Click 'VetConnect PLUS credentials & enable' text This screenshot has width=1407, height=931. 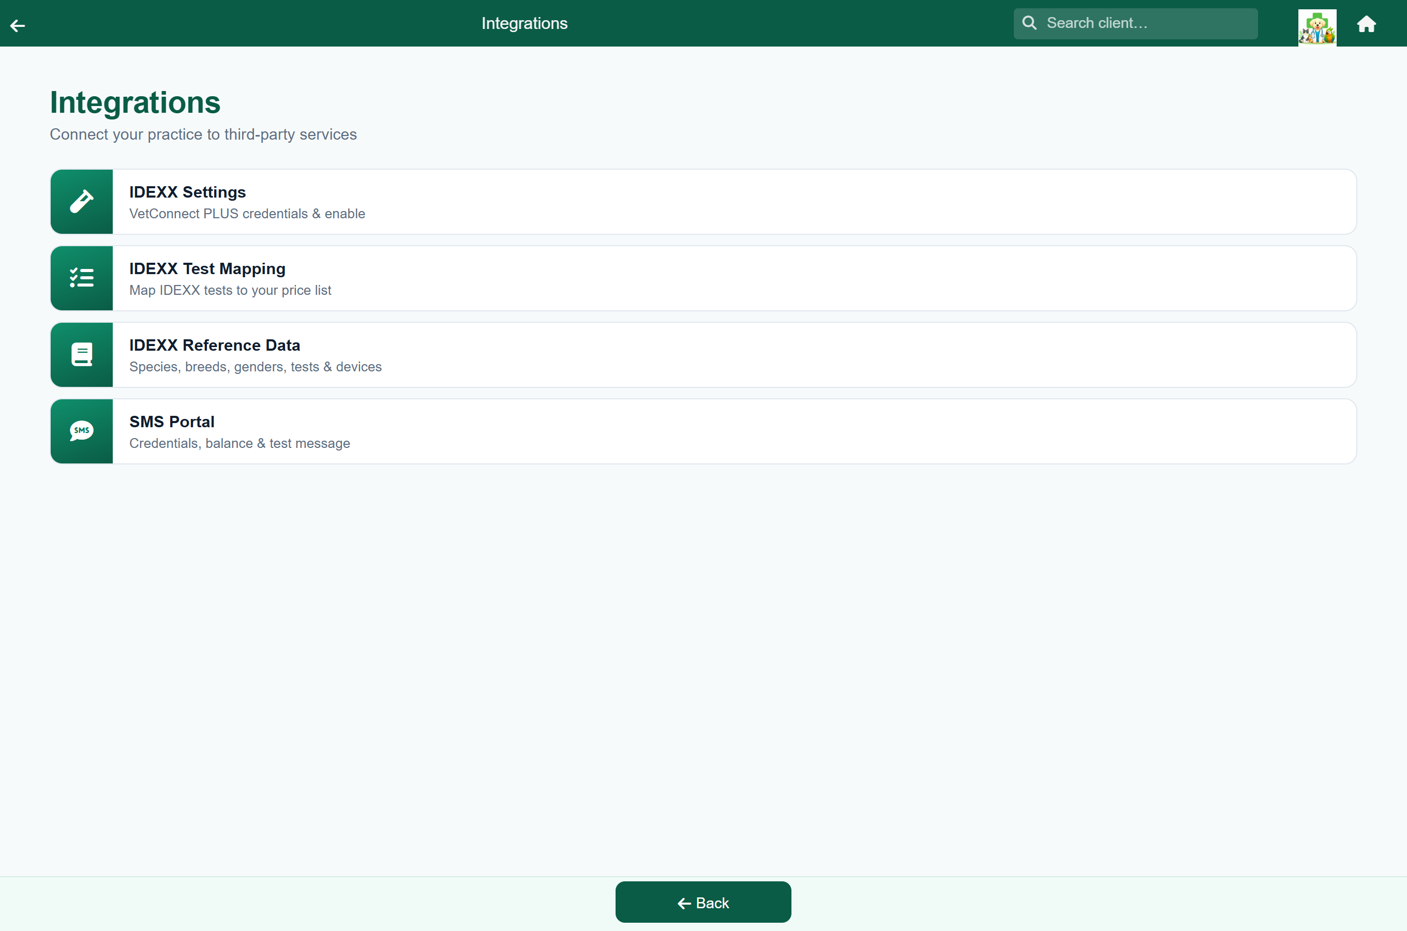coord(247,214)
